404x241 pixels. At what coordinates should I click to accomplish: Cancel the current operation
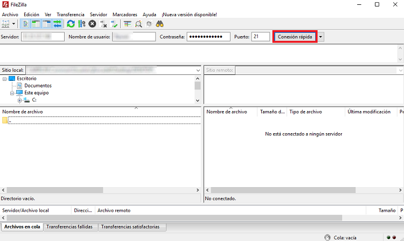[x=92, y=24]
